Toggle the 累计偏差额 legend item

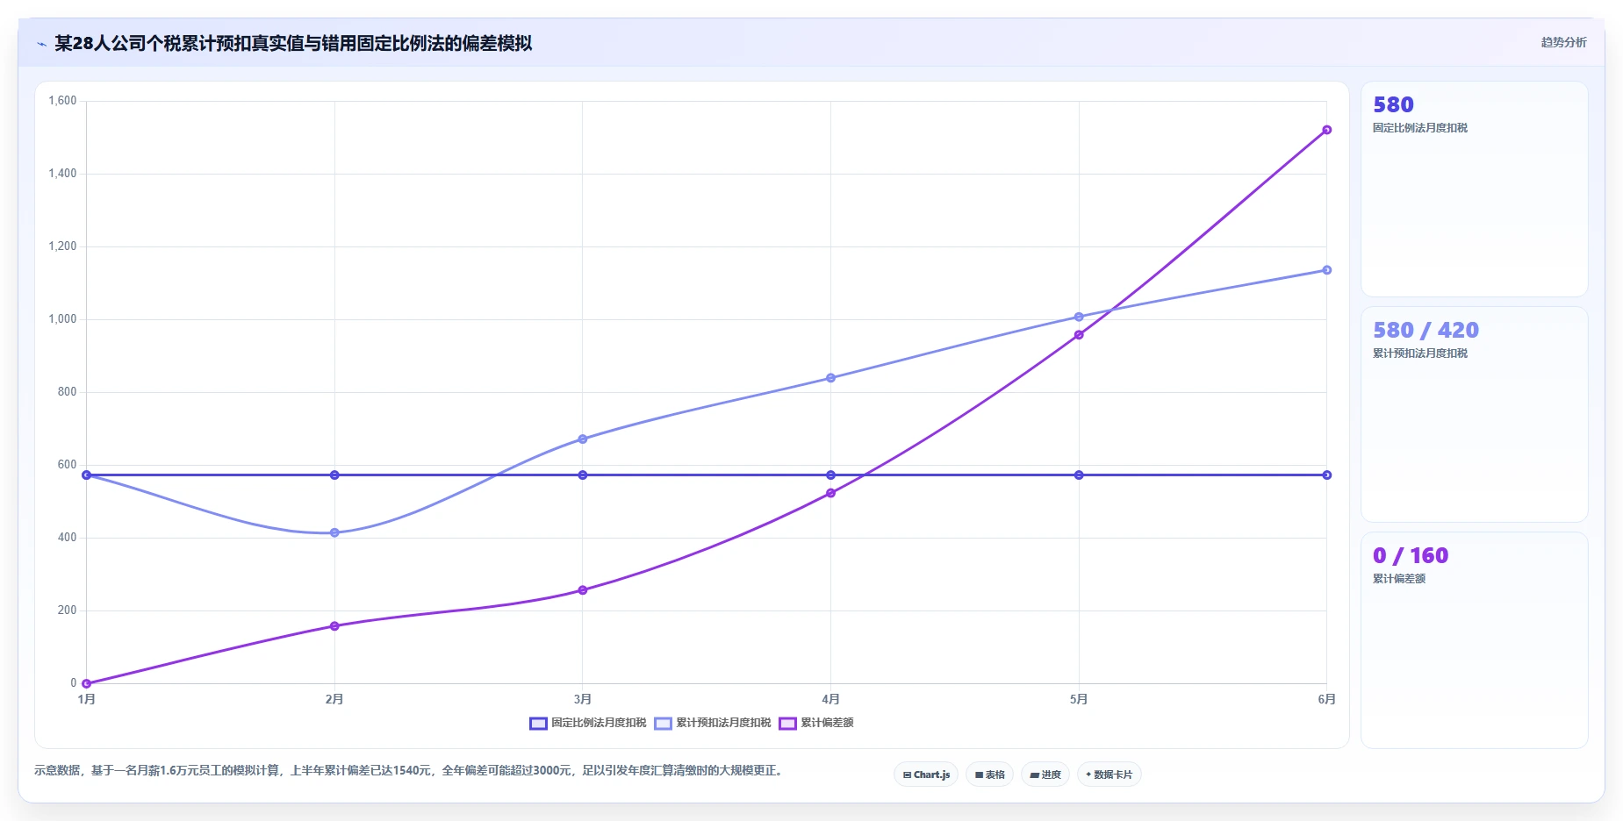[x=816, y=723]
